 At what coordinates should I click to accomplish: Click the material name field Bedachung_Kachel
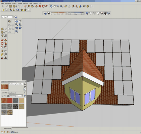click(x=16, y=84)
